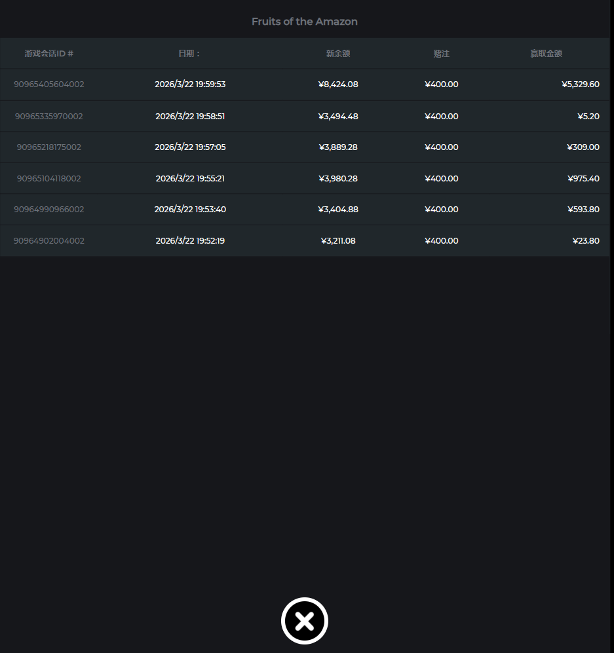Image resolution: width=614 pixels, height=653 pixels.
Task: Open session ID 90965335970002
Action: (x=49, y=117)
